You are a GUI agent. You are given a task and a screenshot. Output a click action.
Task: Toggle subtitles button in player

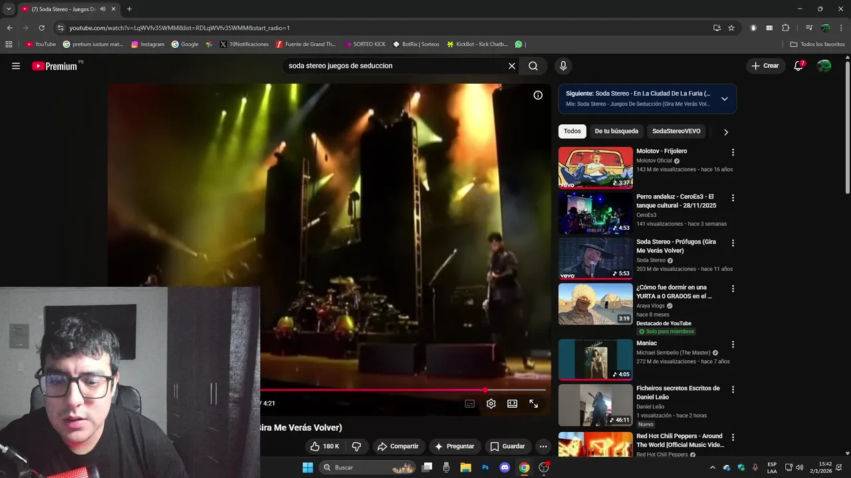pos(469,404)
